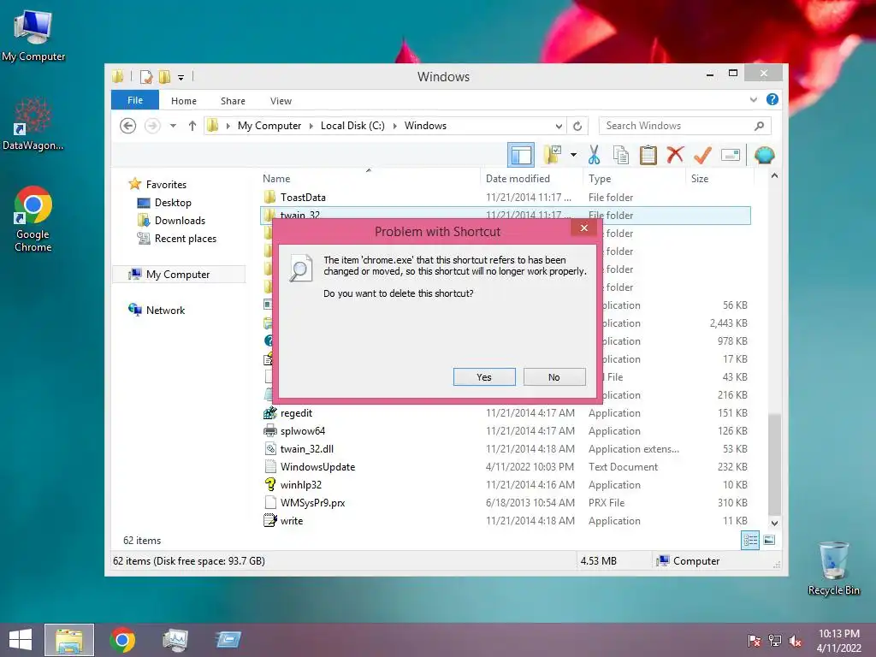Click the muted speaker tray icon
The height and width of the screenshot is (657, 876).
coord(796,641)
